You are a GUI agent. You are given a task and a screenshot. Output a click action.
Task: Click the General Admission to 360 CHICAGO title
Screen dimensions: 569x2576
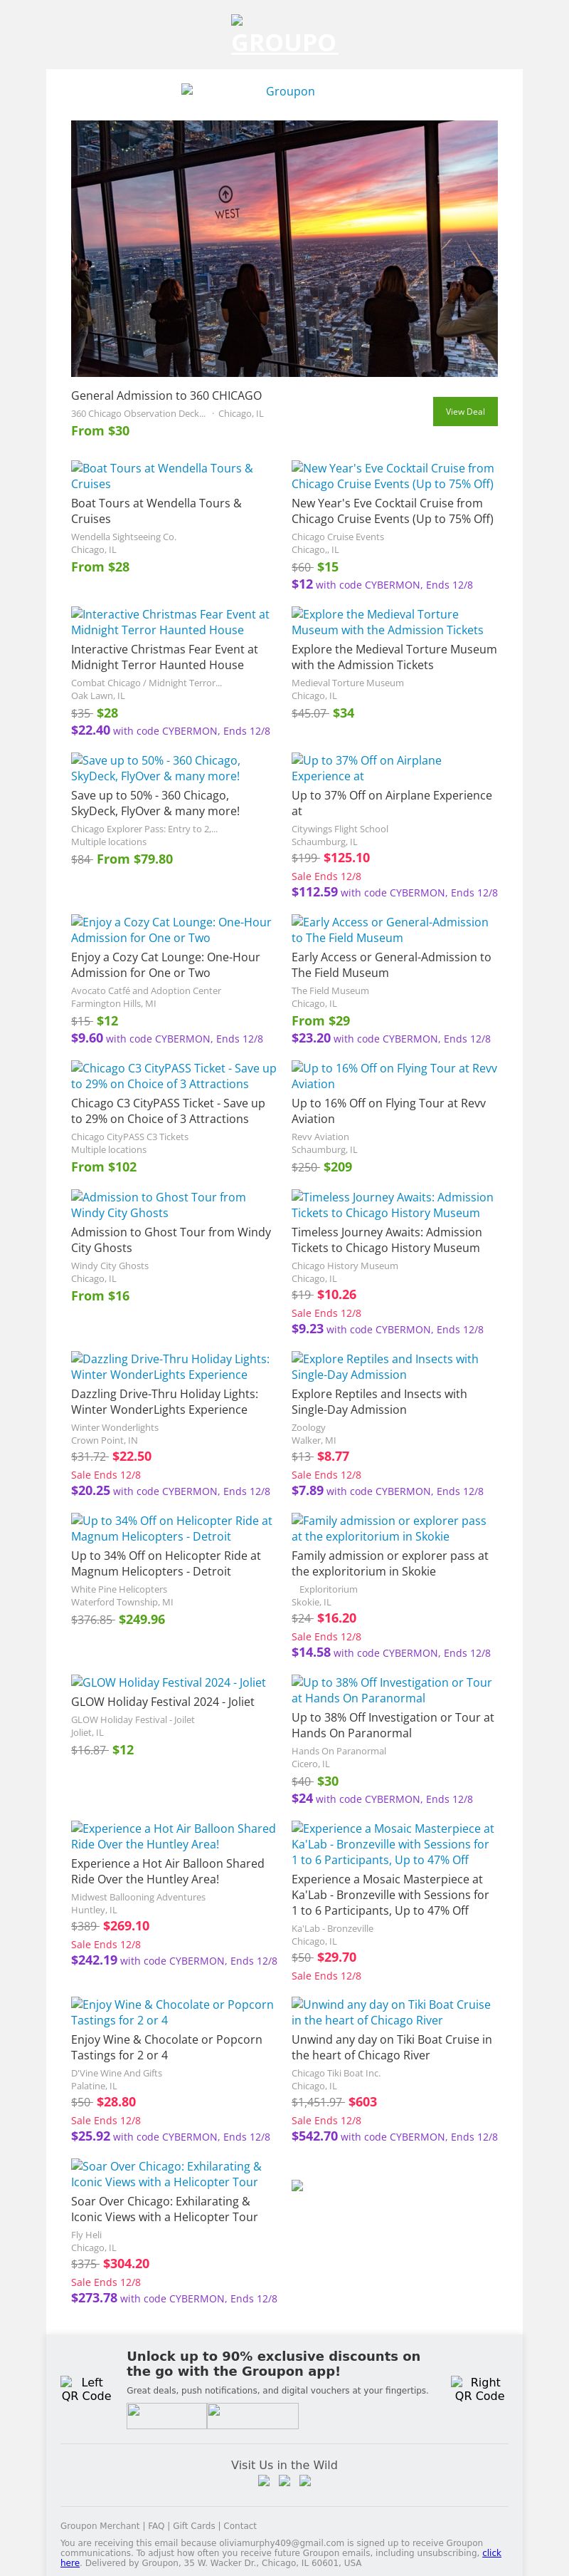click(x=166, y=395)
